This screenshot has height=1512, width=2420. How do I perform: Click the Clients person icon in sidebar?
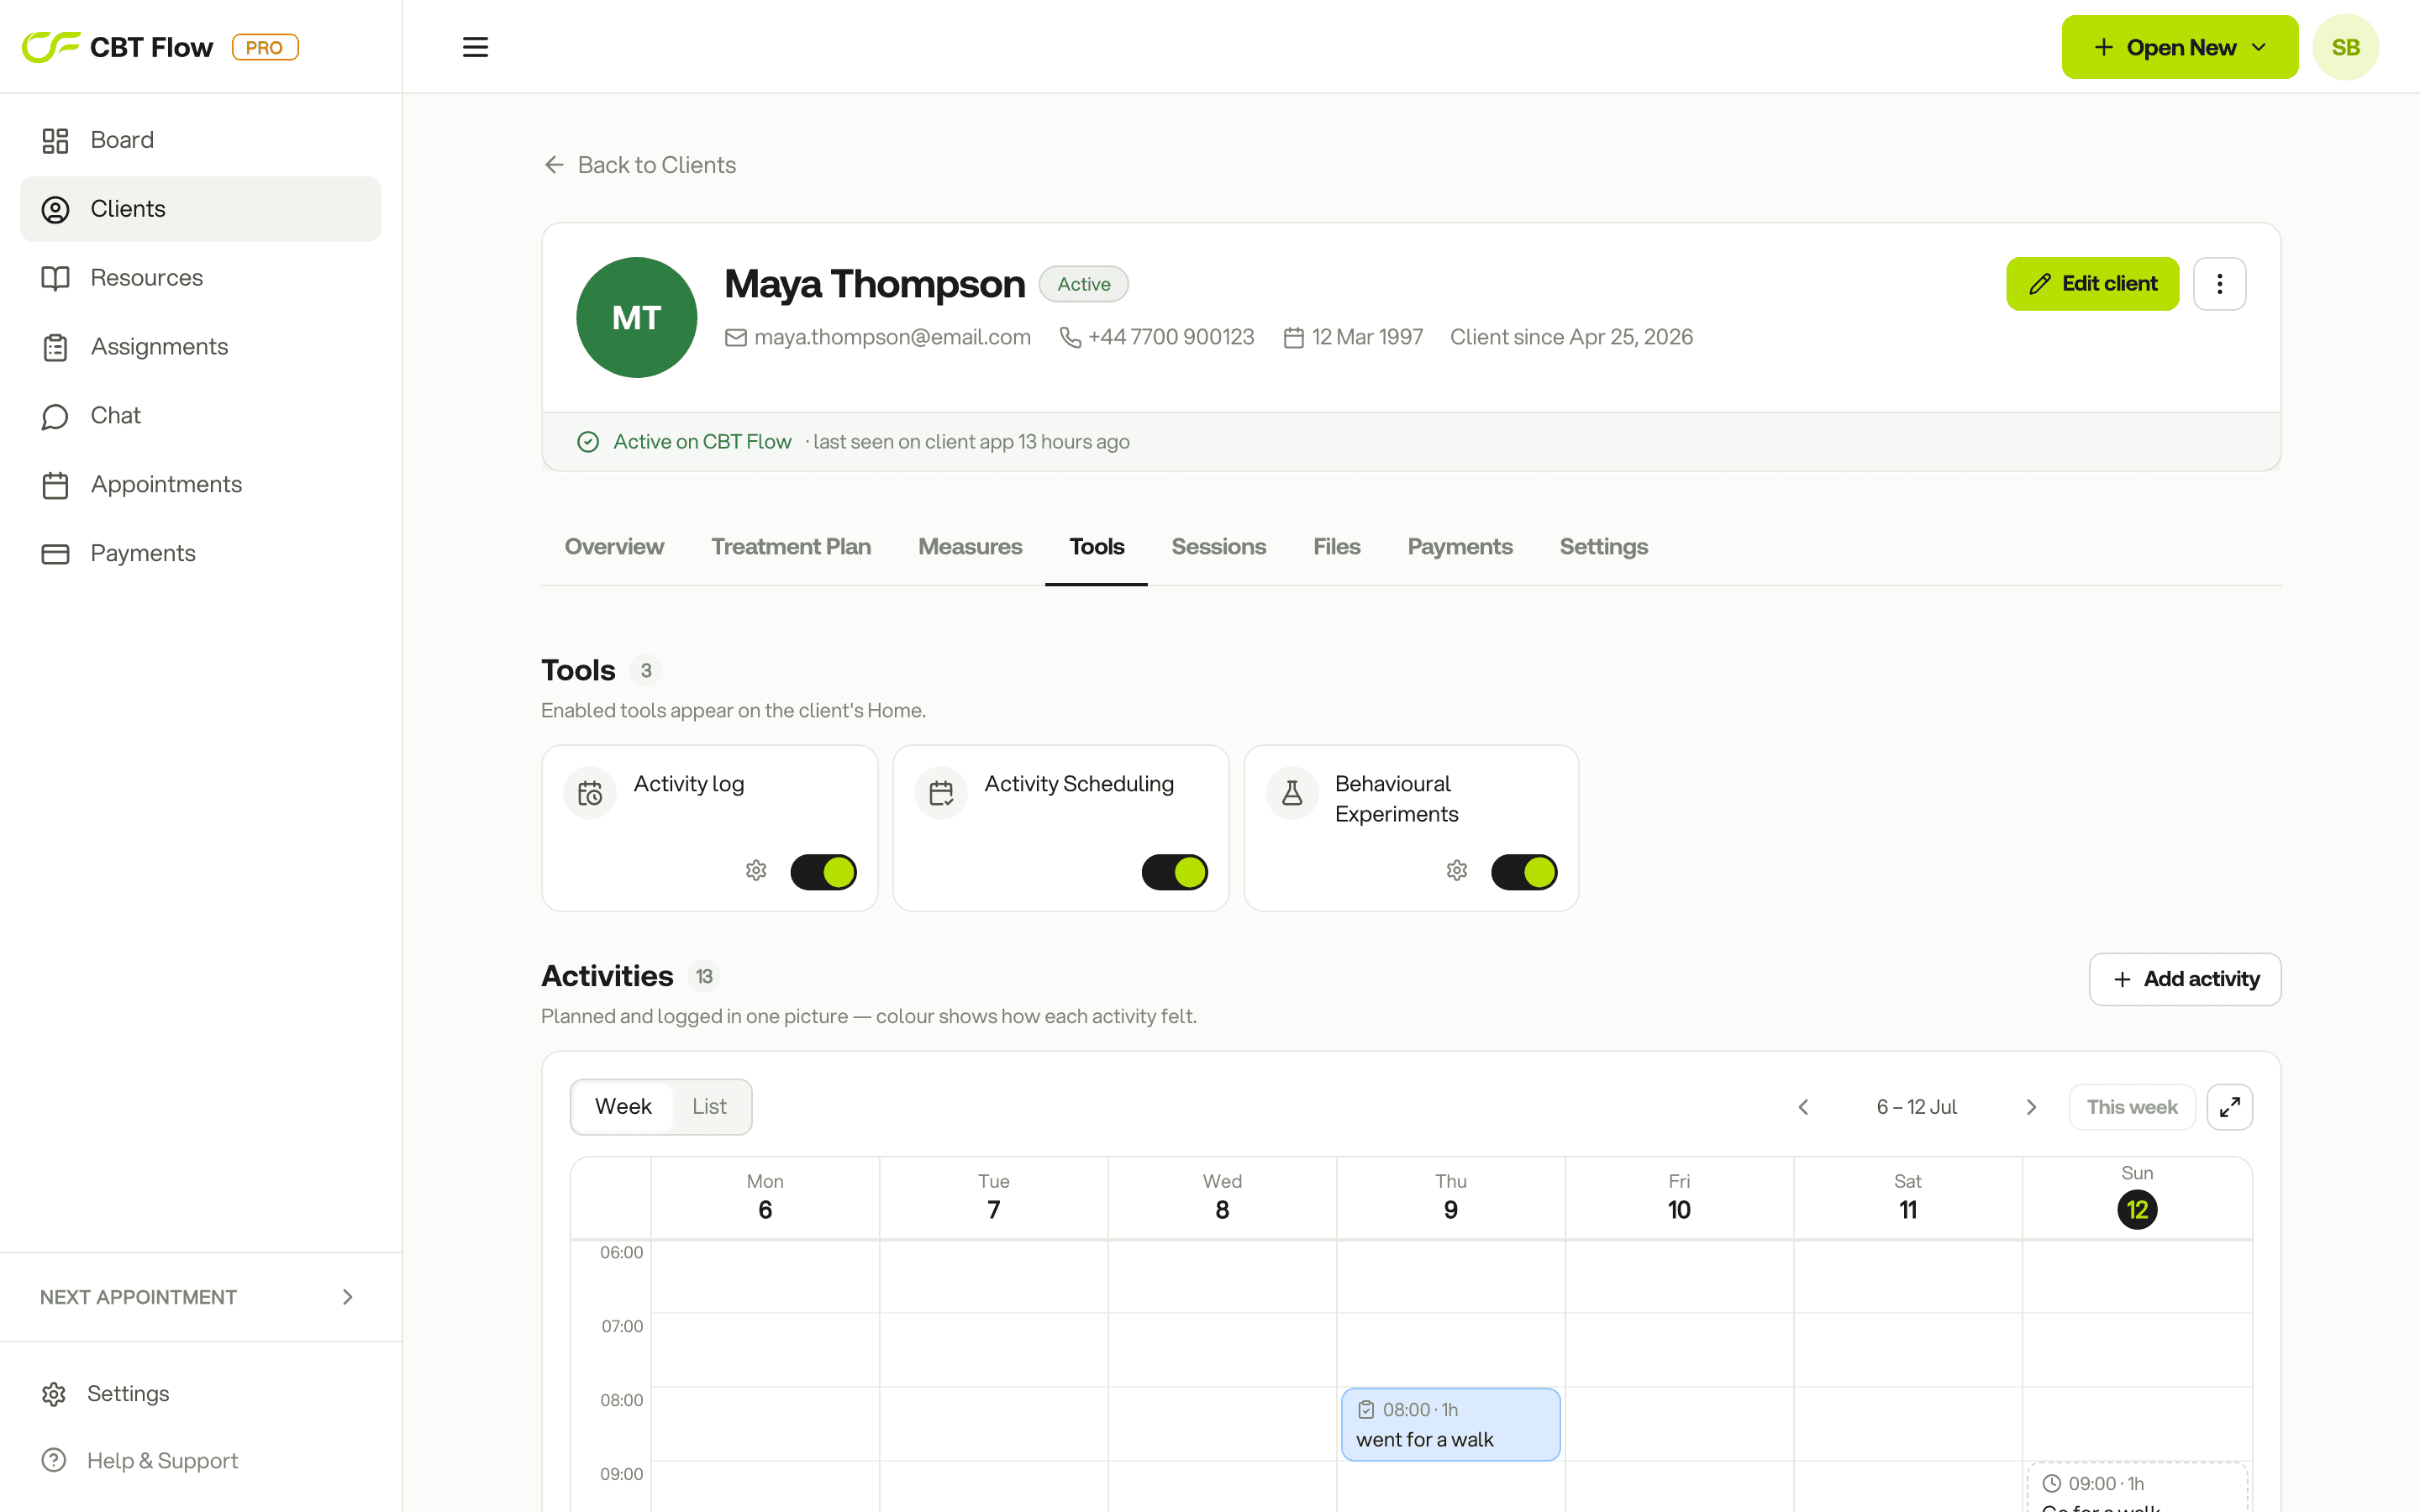tap(55, 209)
